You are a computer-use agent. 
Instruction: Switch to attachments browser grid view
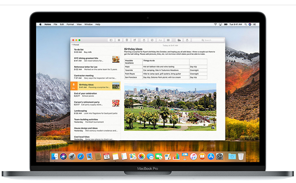tap(119, 40)
